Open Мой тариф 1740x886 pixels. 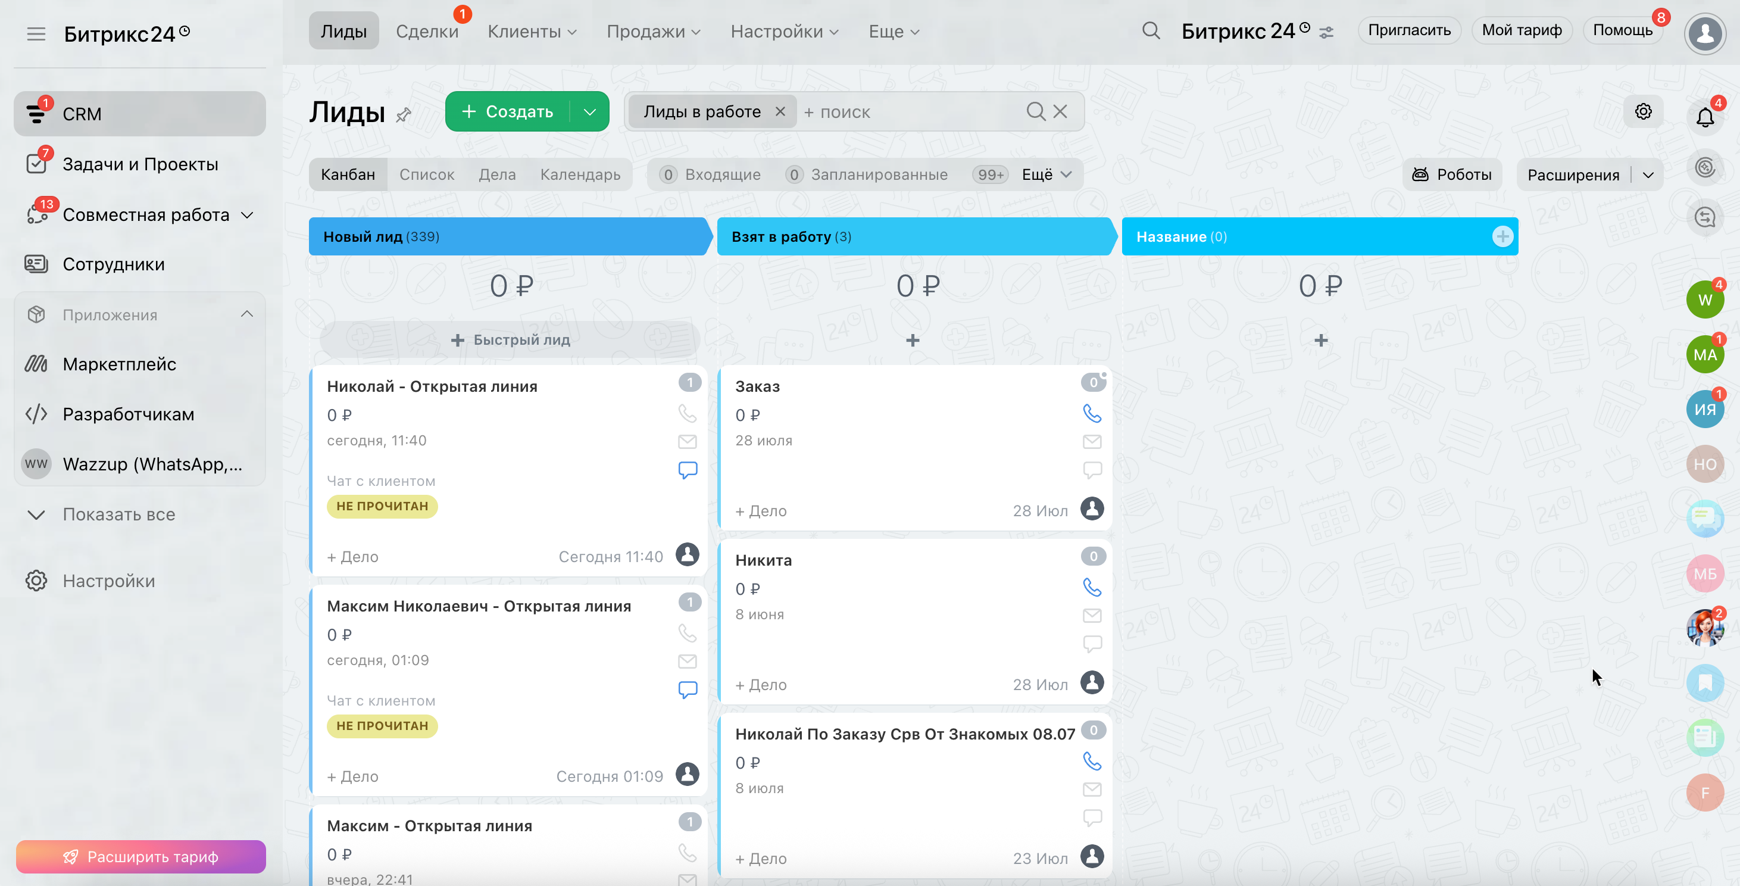1521,30
